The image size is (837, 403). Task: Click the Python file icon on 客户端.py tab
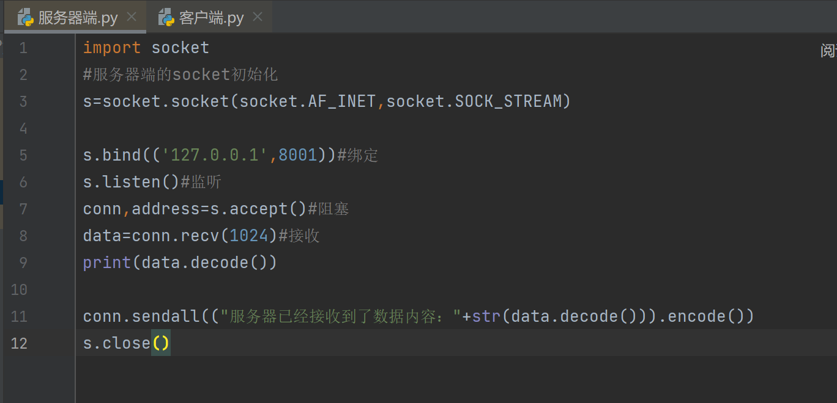(x=166, y=18)
